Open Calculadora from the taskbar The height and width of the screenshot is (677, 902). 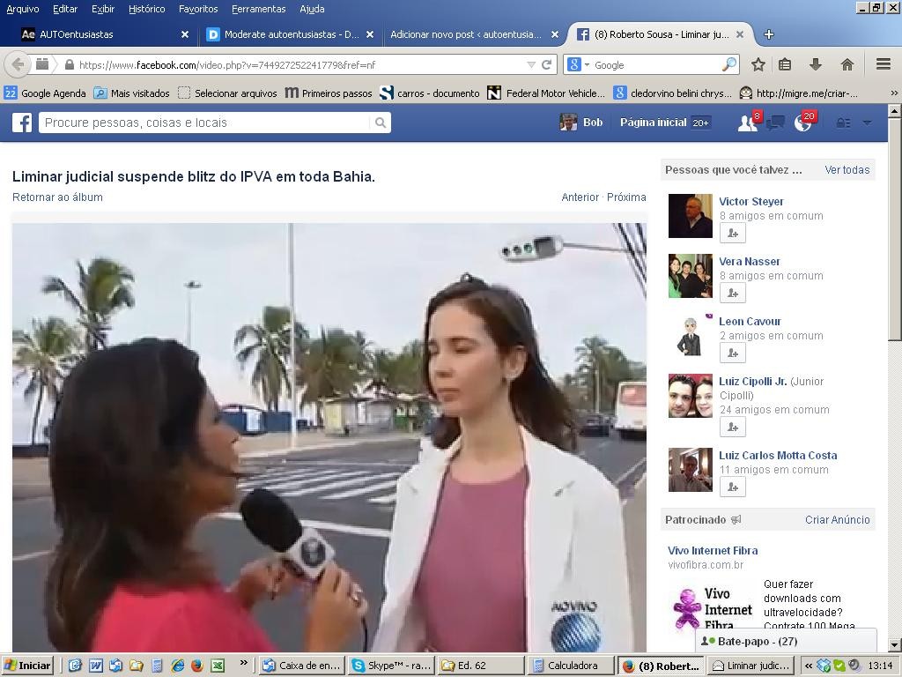pos(571,666)
